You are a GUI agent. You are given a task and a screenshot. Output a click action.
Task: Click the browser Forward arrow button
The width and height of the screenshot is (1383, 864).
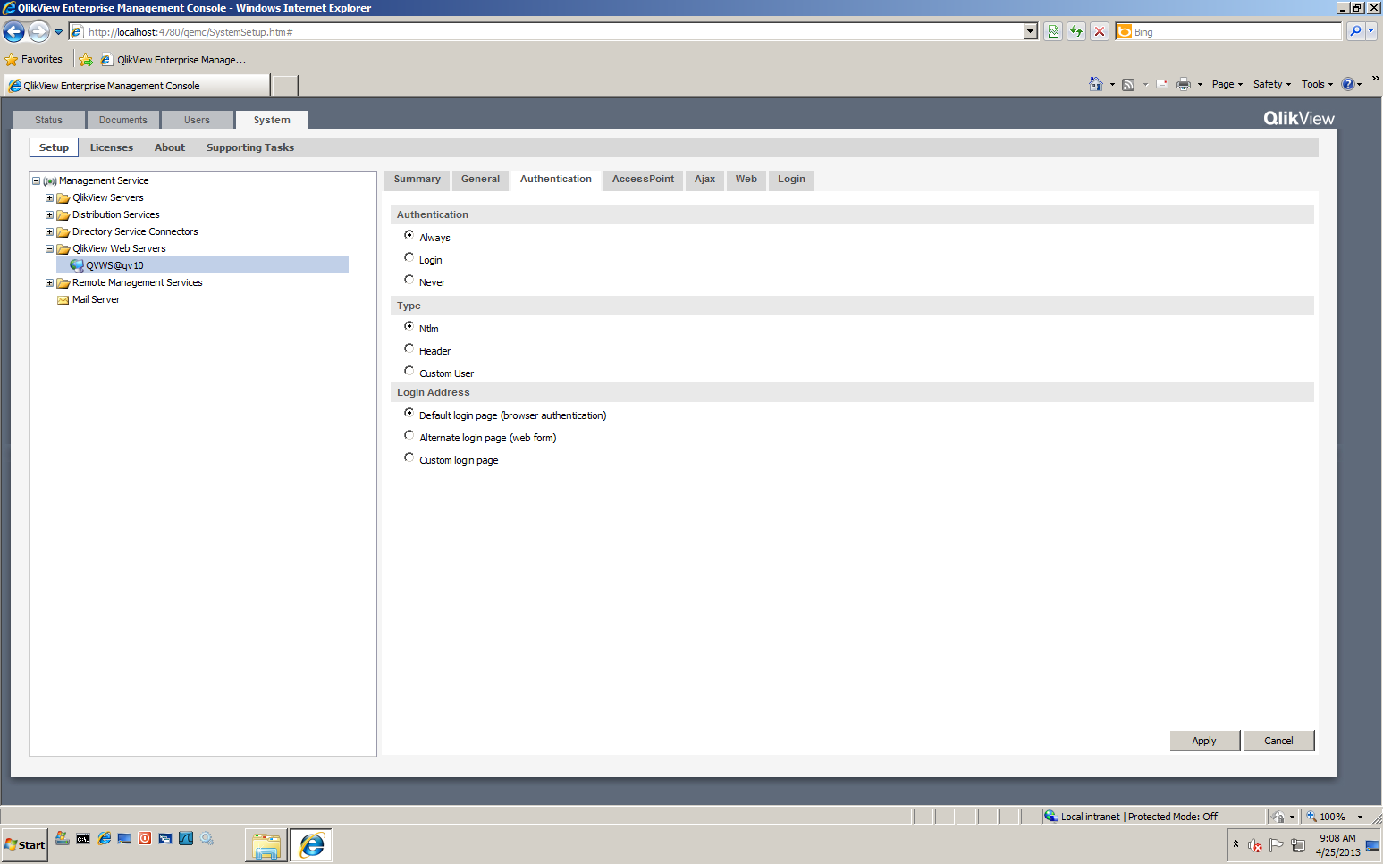[x=38, y=32]
